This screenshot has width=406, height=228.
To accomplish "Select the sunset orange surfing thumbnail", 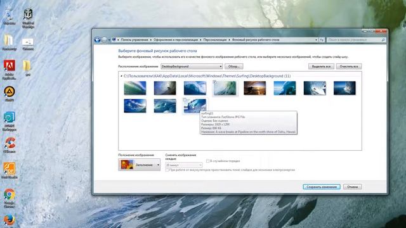I will coord(255,88).
